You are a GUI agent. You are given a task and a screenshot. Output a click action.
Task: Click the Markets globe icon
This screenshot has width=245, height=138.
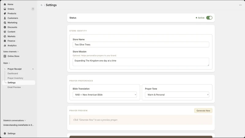(5, 36)
